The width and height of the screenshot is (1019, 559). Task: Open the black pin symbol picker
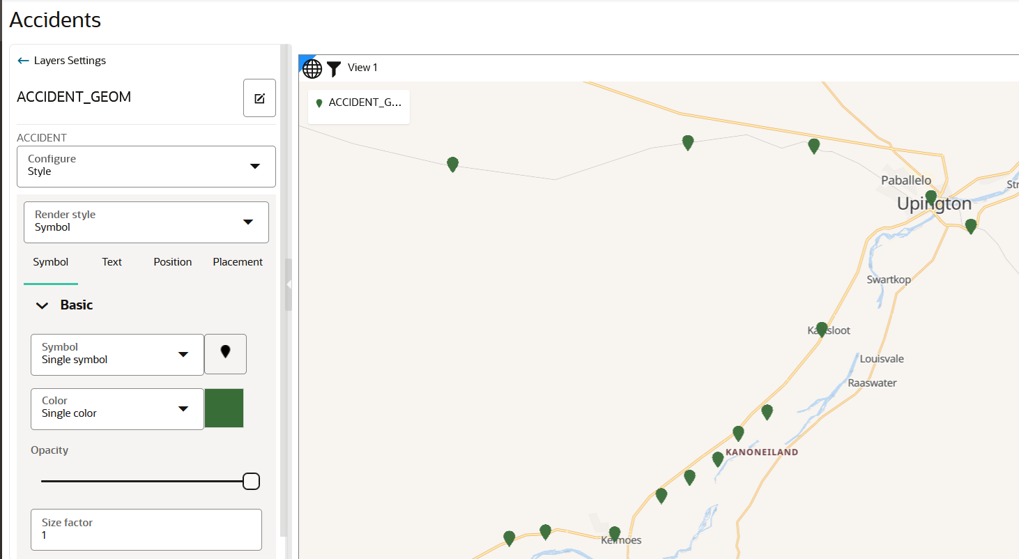pos(225,354)
